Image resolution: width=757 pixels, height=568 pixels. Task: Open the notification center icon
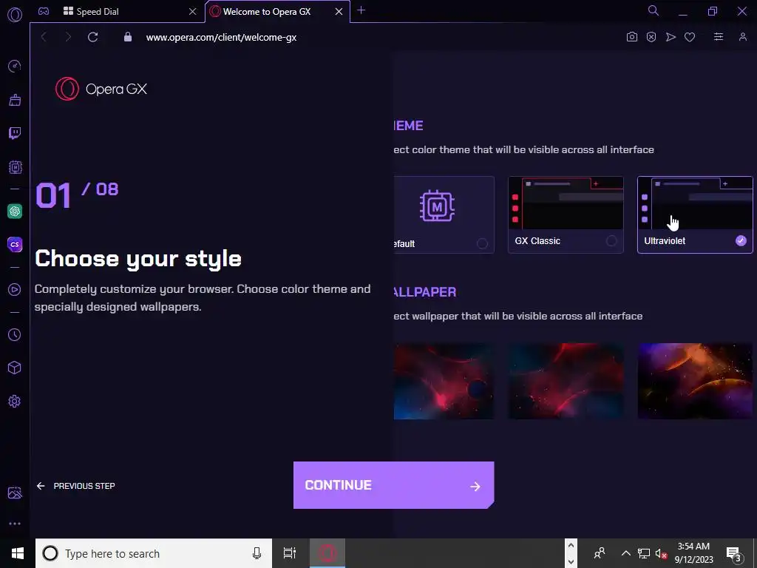734,553
